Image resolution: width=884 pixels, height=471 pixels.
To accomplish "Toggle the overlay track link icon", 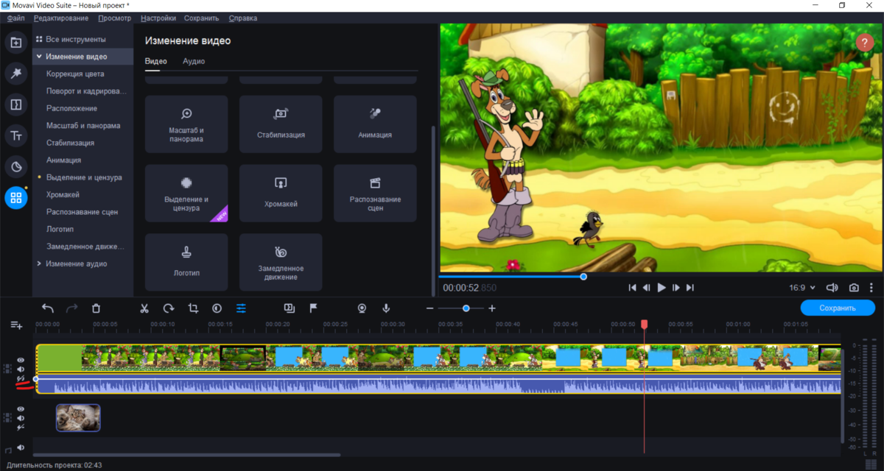I will coord(21,427).
